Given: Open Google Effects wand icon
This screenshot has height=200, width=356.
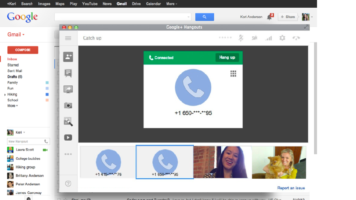Looking at the screenshot, I should tap(68, 122).
